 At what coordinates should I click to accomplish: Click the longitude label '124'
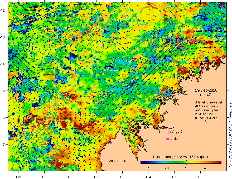pos(148,177)
